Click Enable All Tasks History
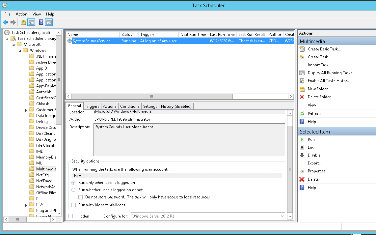 (328, 81)
